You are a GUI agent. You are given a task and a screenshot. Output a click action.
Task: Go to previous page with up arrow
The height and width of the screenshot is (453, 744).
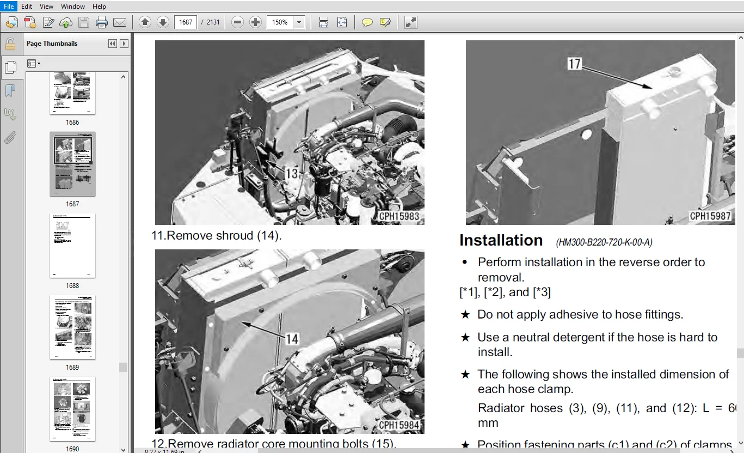[x=145, y=22]
